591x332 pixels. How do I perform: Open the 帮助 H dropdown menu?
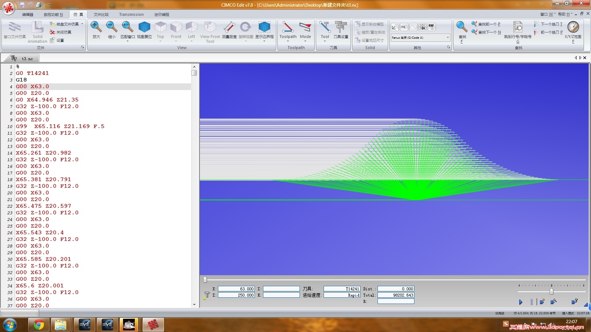click(565, 14)
